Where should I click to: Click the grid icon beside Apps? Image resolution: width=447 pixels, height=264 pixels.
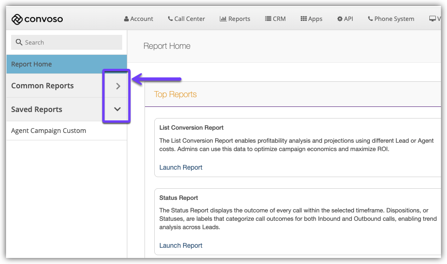(x=303, y=19)
